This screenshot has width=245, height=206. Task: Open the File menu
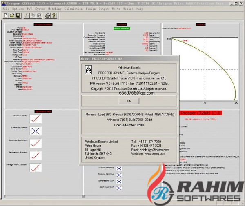pos(6,9)
